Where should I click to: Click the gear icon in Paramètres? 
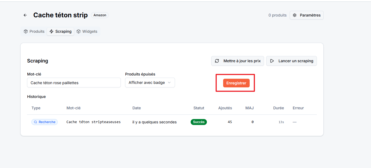[x=295, y=15]
